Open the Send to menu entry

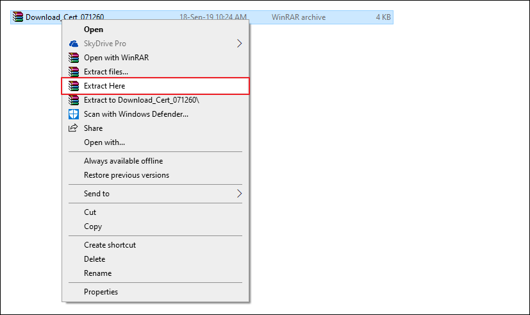tap(156, 194)
